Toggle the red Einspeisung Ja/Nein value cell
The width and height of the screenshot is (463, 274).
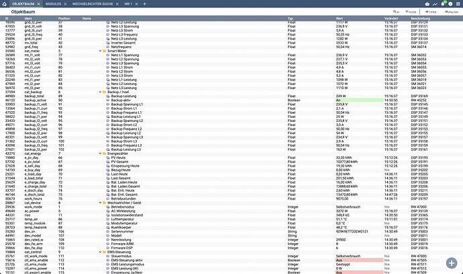(360, 273)
